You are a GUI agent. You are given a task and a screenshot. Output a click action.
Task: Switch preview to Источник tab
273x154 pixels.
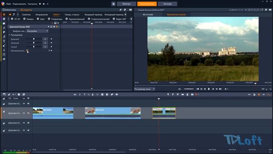click(148, 15)
